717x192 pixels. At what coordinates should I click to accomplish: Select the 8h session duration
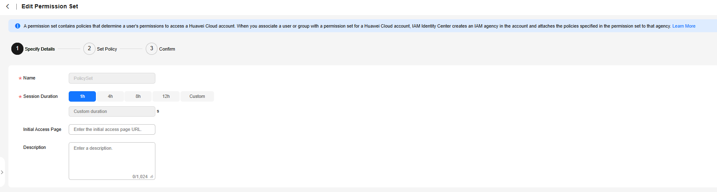point(138,96)
